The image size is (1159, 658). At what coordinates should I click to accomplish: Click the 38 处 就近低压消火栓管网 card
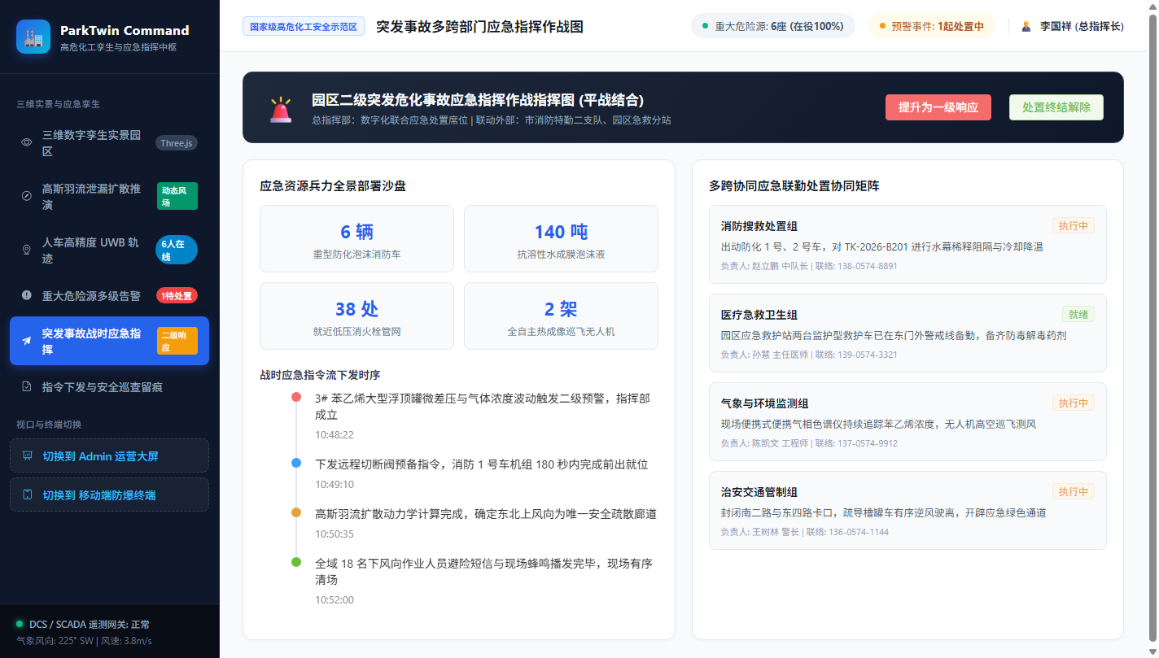356,316
